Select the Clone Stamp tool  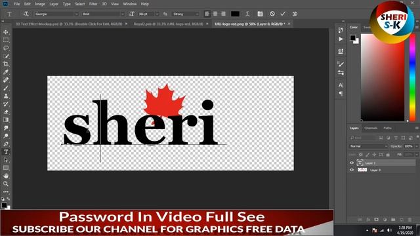coord(6,96)
